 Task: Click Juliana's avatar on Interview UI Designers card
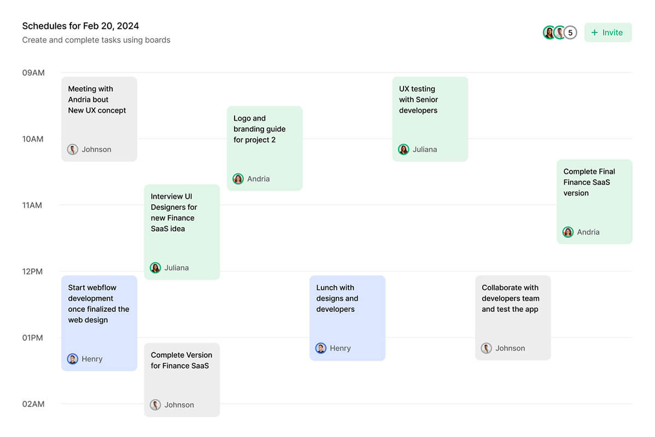point(155,268)
